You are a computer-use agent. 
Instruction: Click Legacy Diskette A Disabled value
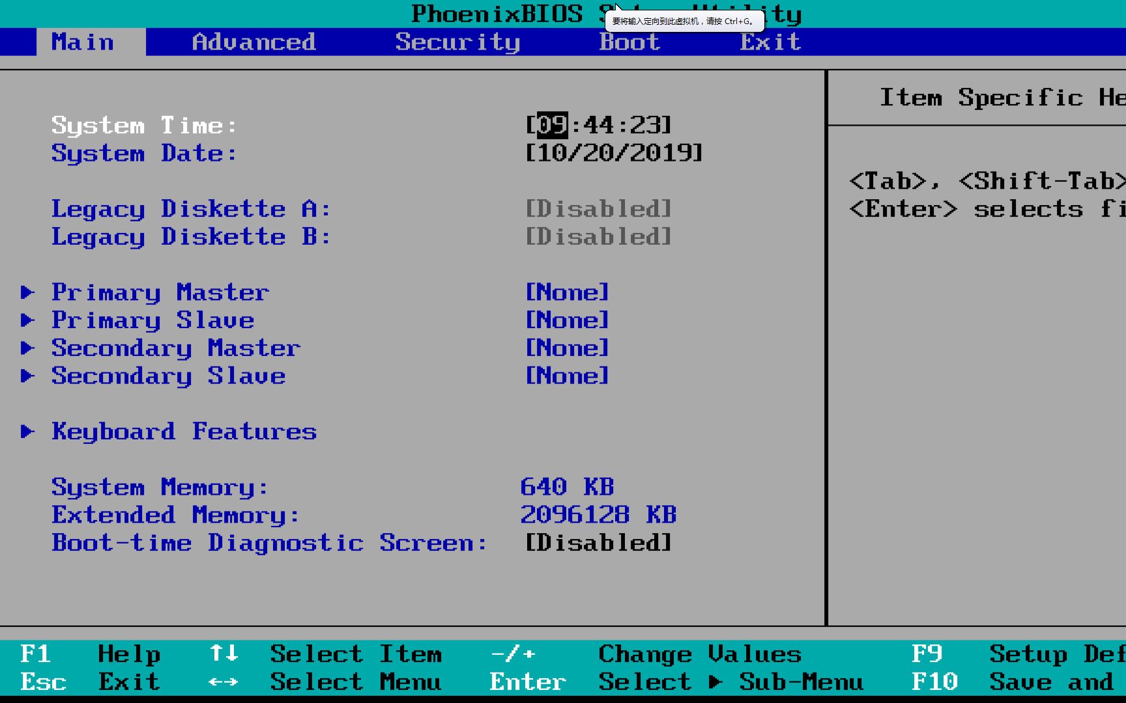tap(598, 209)
